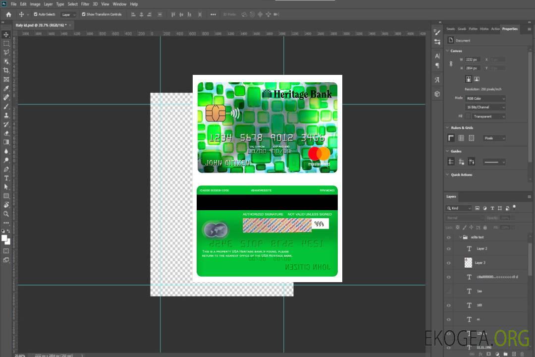Open the RGB Color mode dropdown
This screenshot has height=357, width=535.
(x=485, y=98)
